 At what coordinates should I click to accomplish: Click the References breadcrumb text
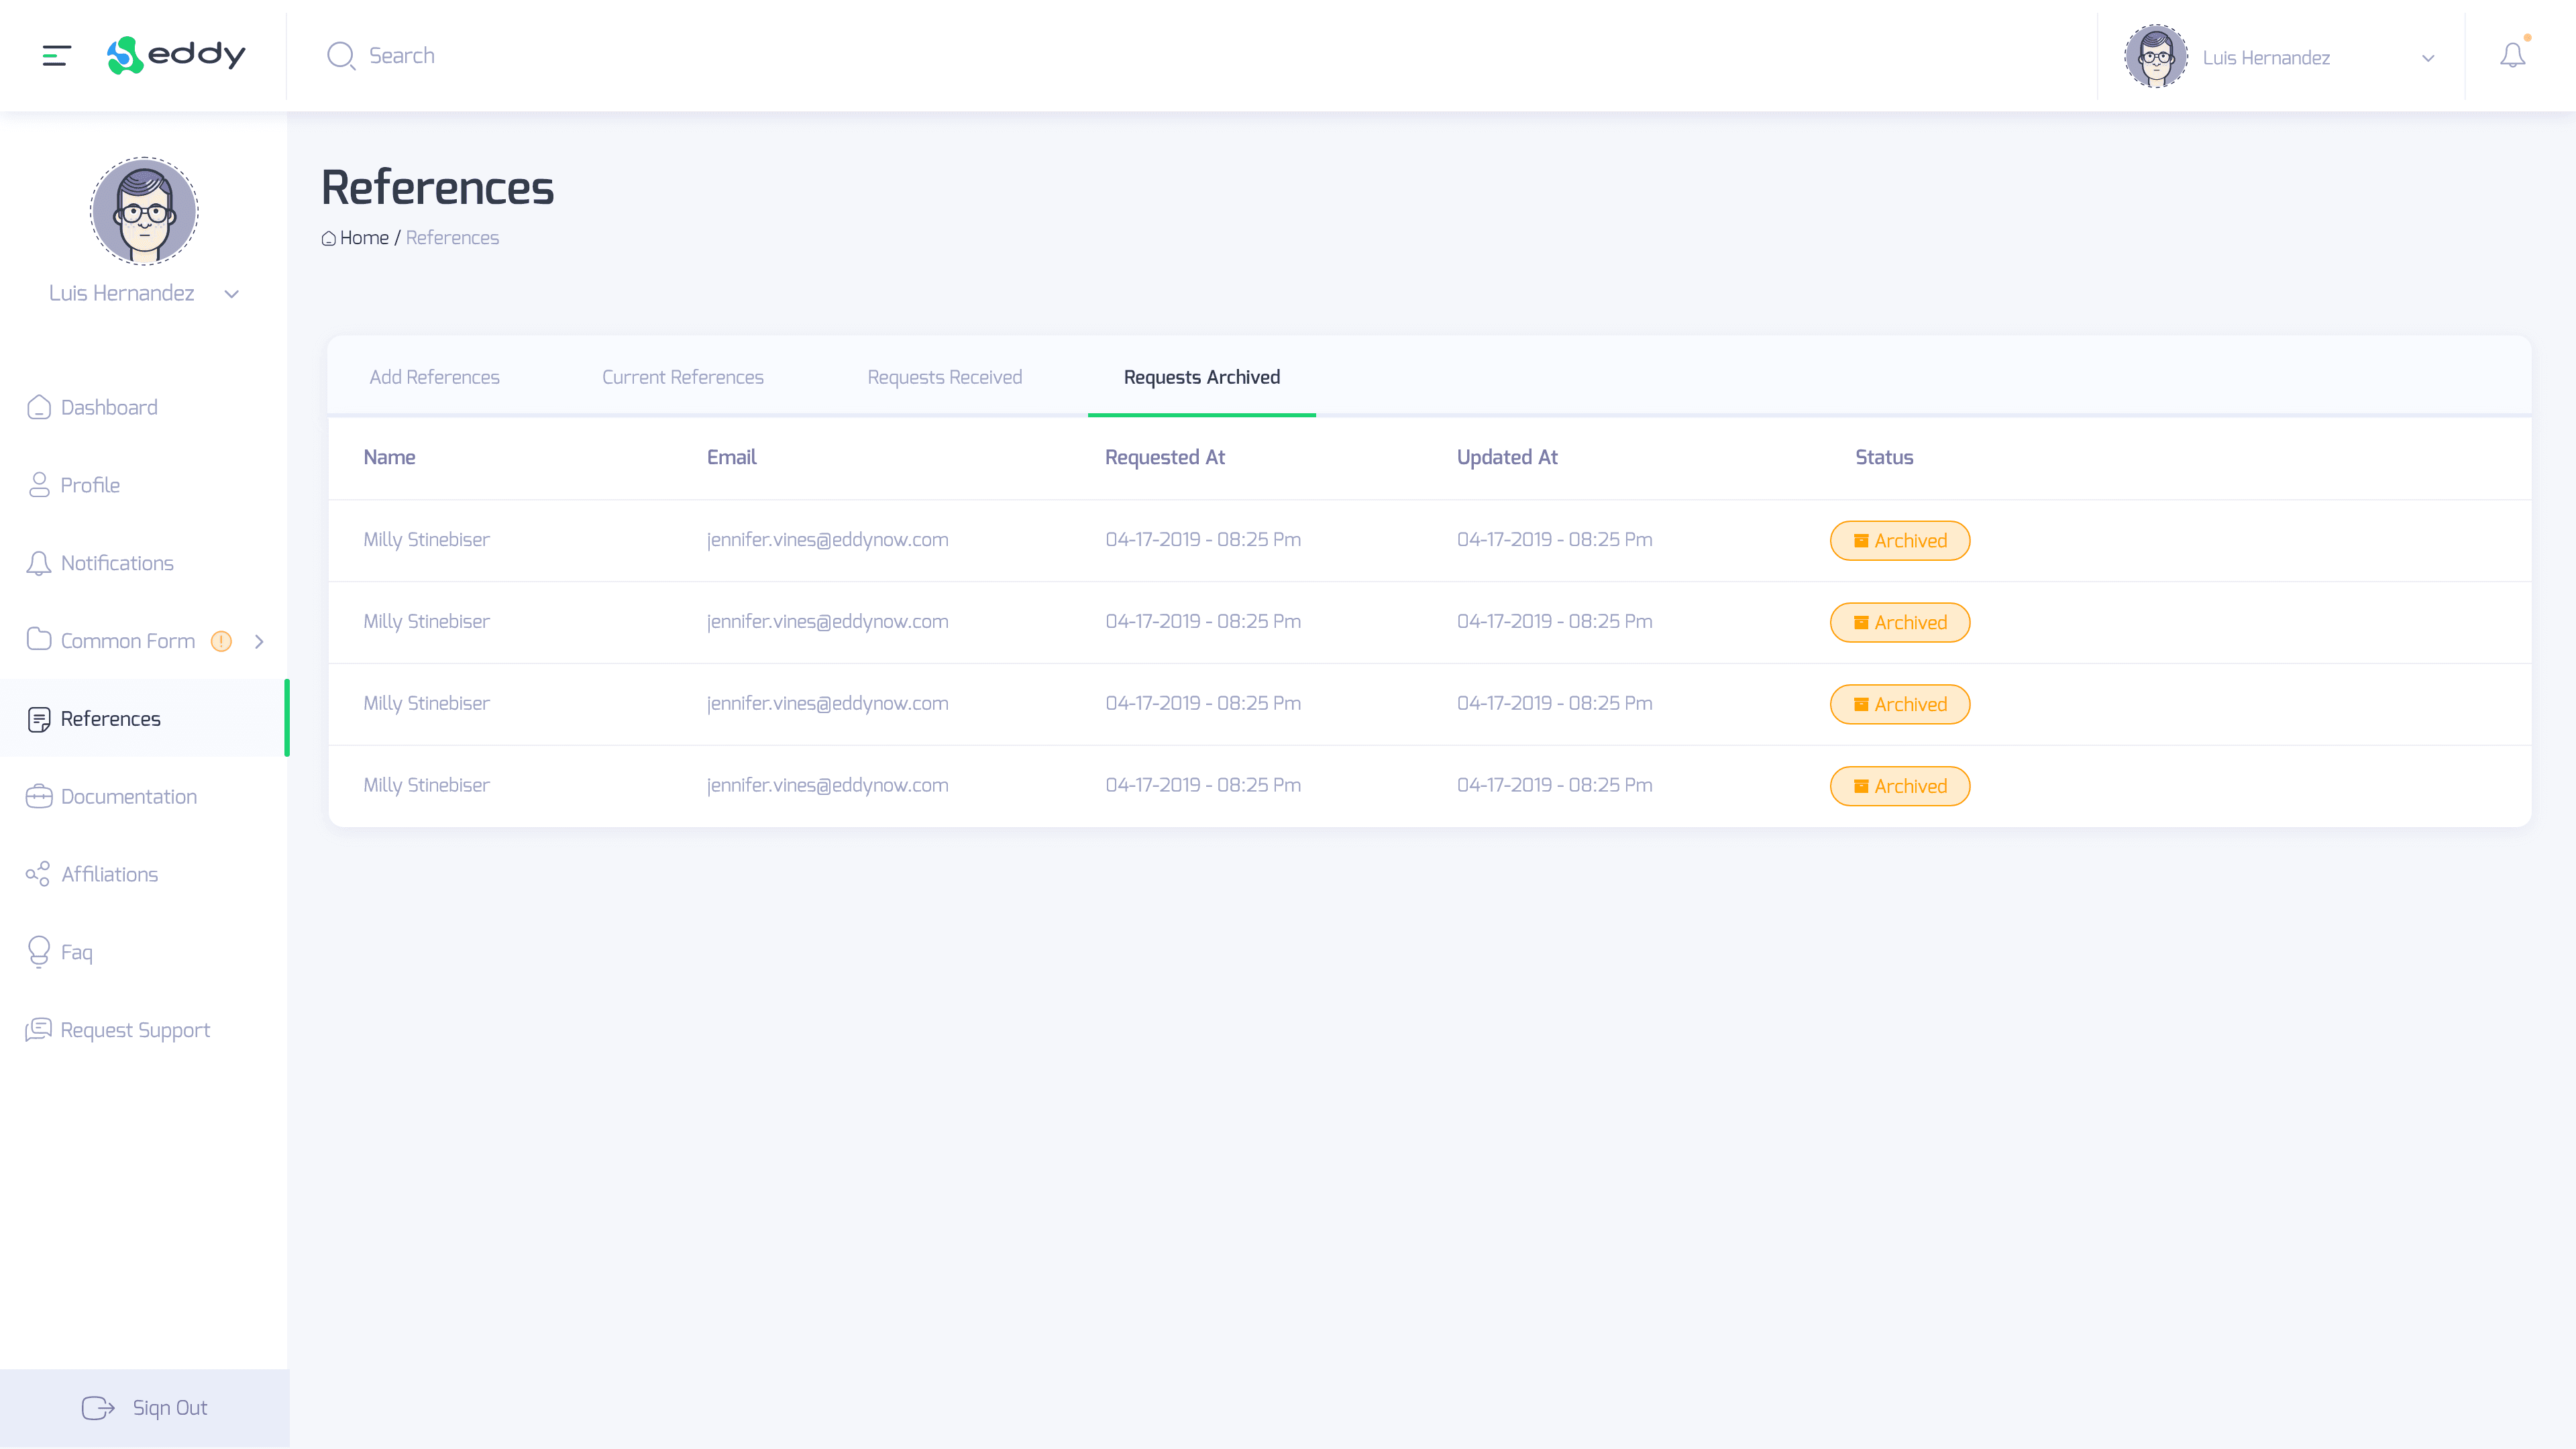click(x=452, y=238)
